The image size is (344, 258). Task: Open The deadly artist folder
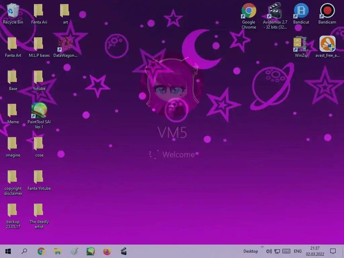39,216
